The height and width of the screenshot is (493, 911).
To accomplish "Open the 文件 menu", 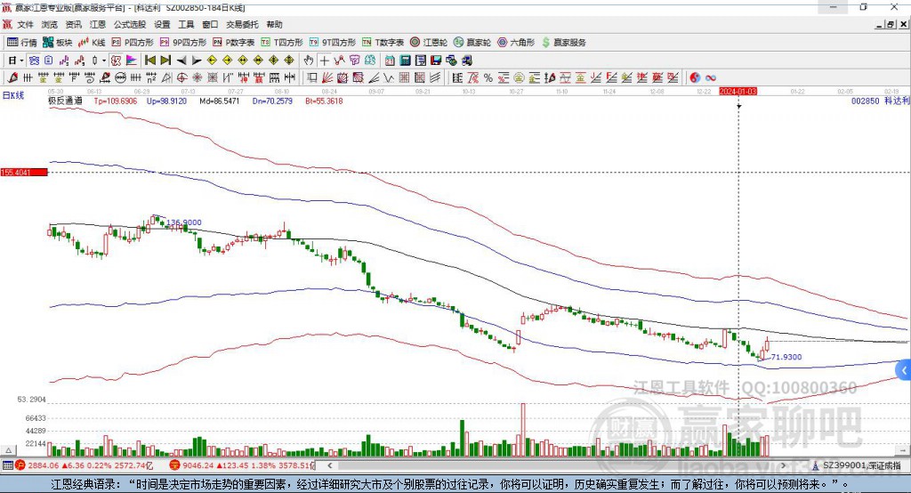I will [x=25, y=24].
